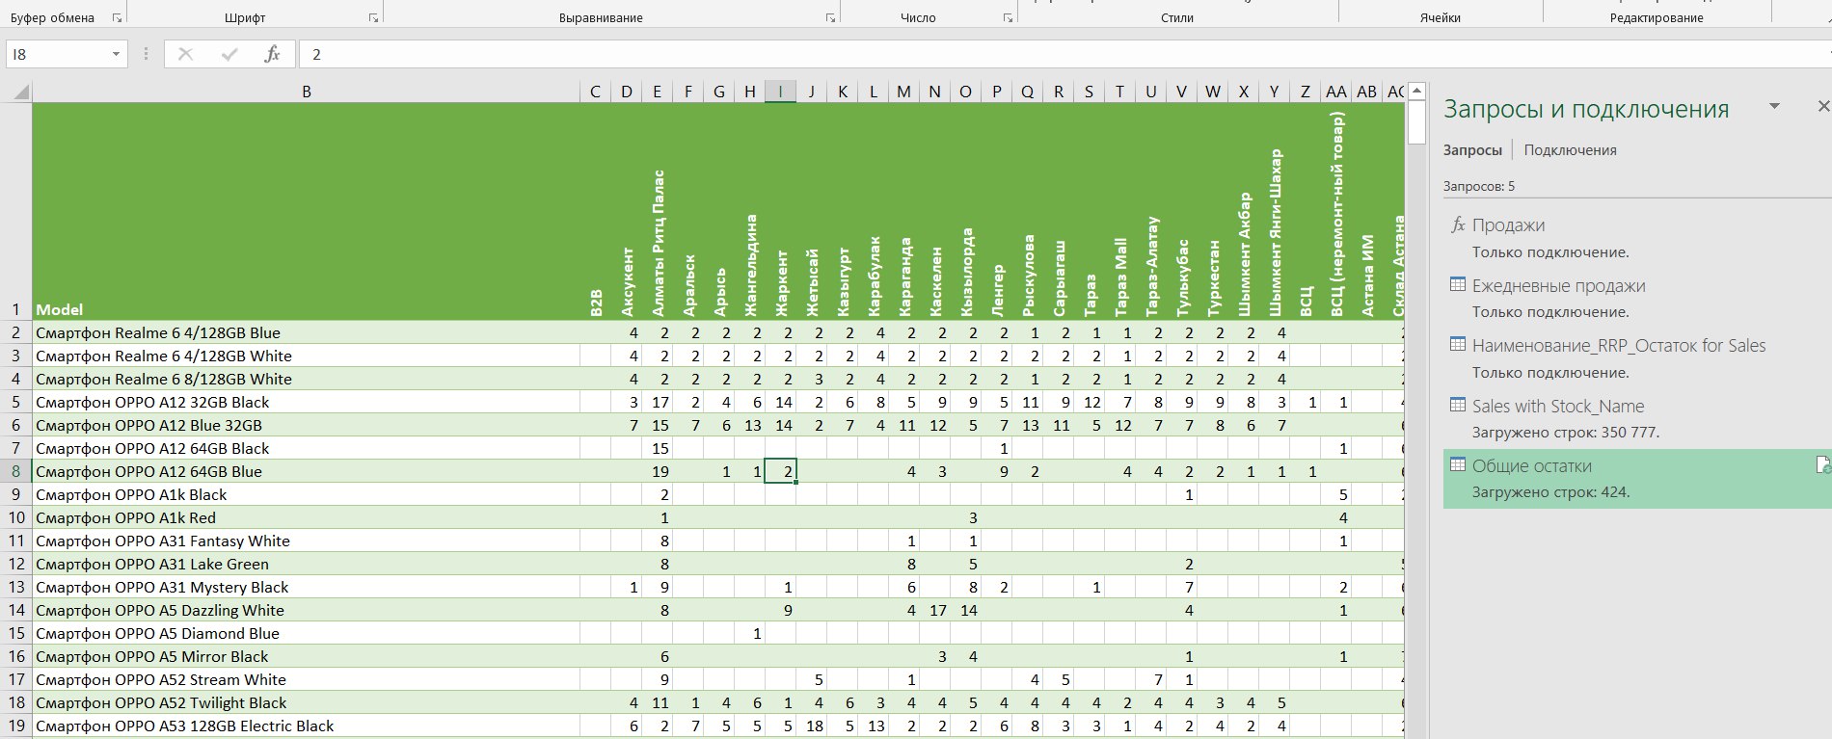
Task: Click the Запросов: 5 count label
Action: tap(1479, 186)
